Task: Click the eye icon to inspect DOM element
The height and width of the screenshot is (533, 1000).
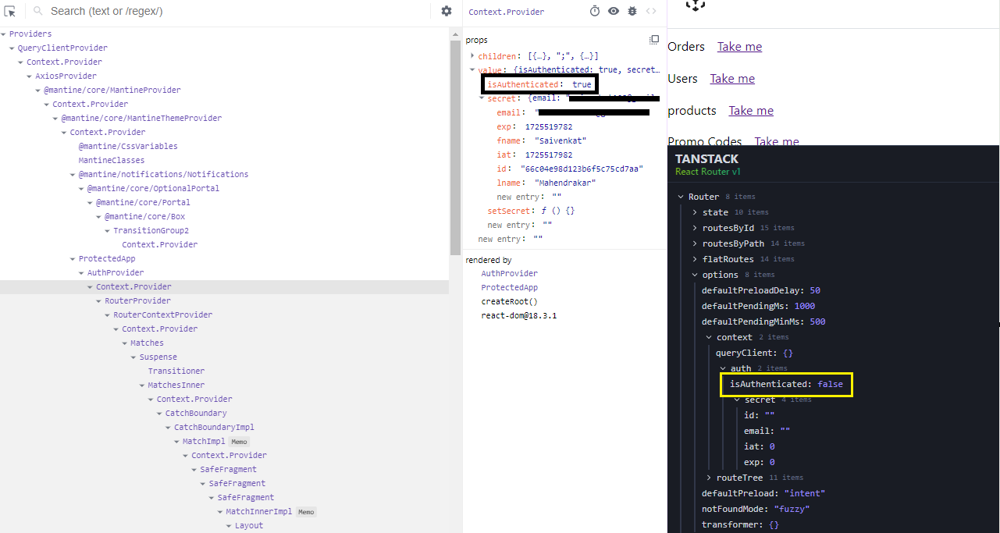Action: [614, 11]
